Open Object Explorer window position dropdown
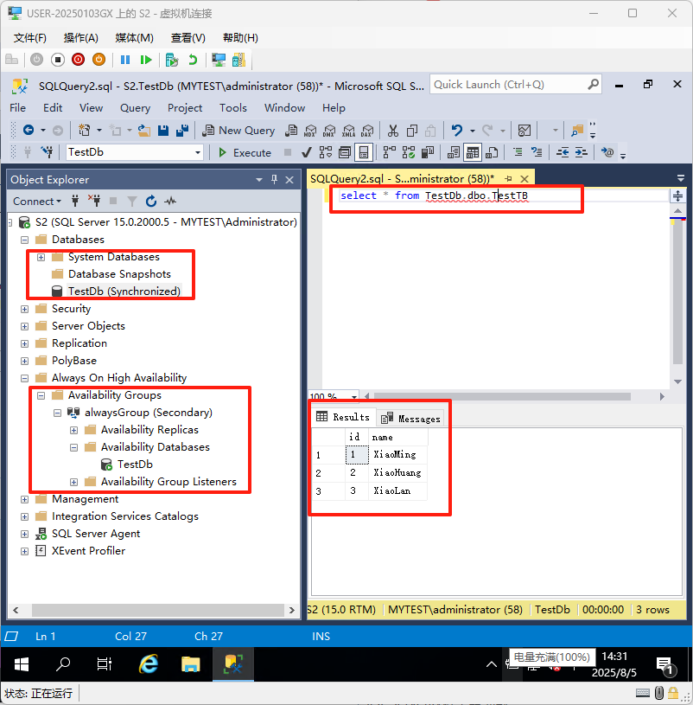This screenshot has width=693, height=705. click(259, 180)
